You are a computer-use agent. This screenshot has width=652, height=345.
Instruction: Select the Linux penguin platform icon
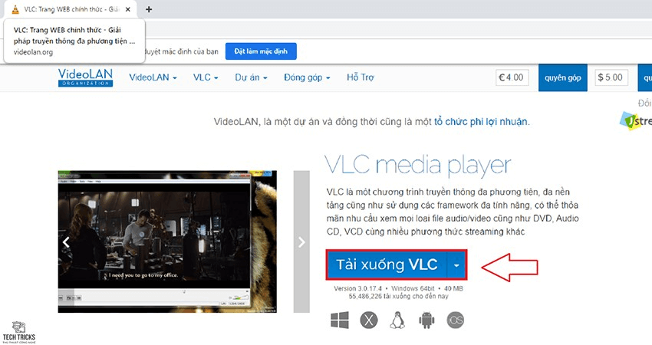397,320
